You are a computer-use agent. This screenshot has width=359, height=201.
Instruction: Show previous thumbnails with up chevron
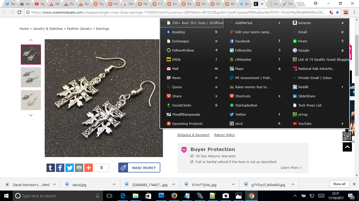click(x=31, y=40)
